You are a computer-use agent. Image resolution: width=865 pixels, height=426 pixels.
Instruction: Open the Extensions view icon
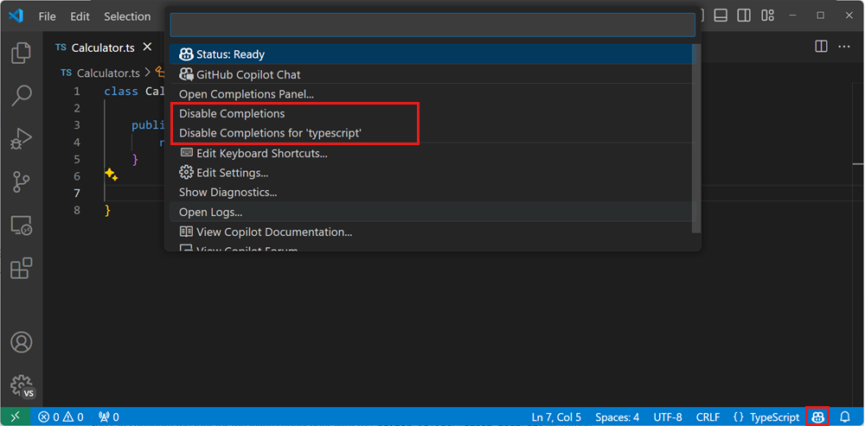[21, 269]
